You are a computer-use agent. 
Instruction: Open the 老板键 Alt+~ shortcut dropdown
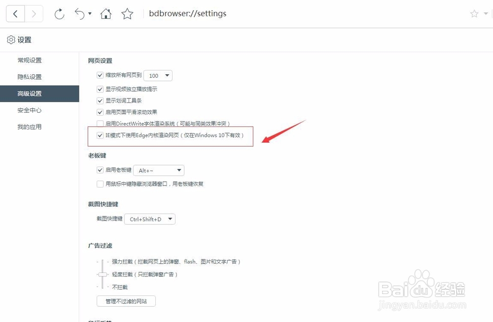click(x=159, y=170)
